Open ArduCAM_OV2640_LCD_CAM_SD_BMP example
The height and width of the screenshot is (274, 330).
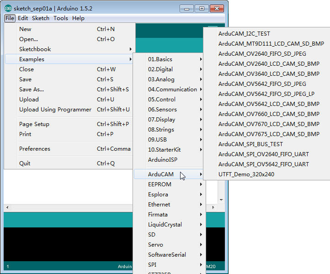click(267, 64)
